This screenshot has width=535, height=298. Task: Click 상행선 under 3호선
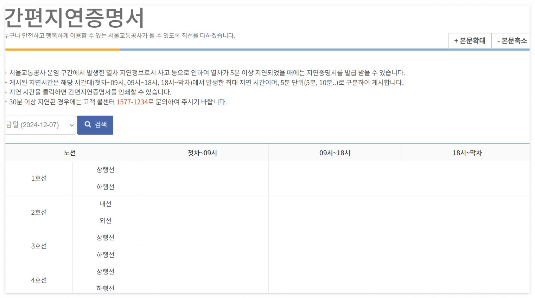[105, 238]
